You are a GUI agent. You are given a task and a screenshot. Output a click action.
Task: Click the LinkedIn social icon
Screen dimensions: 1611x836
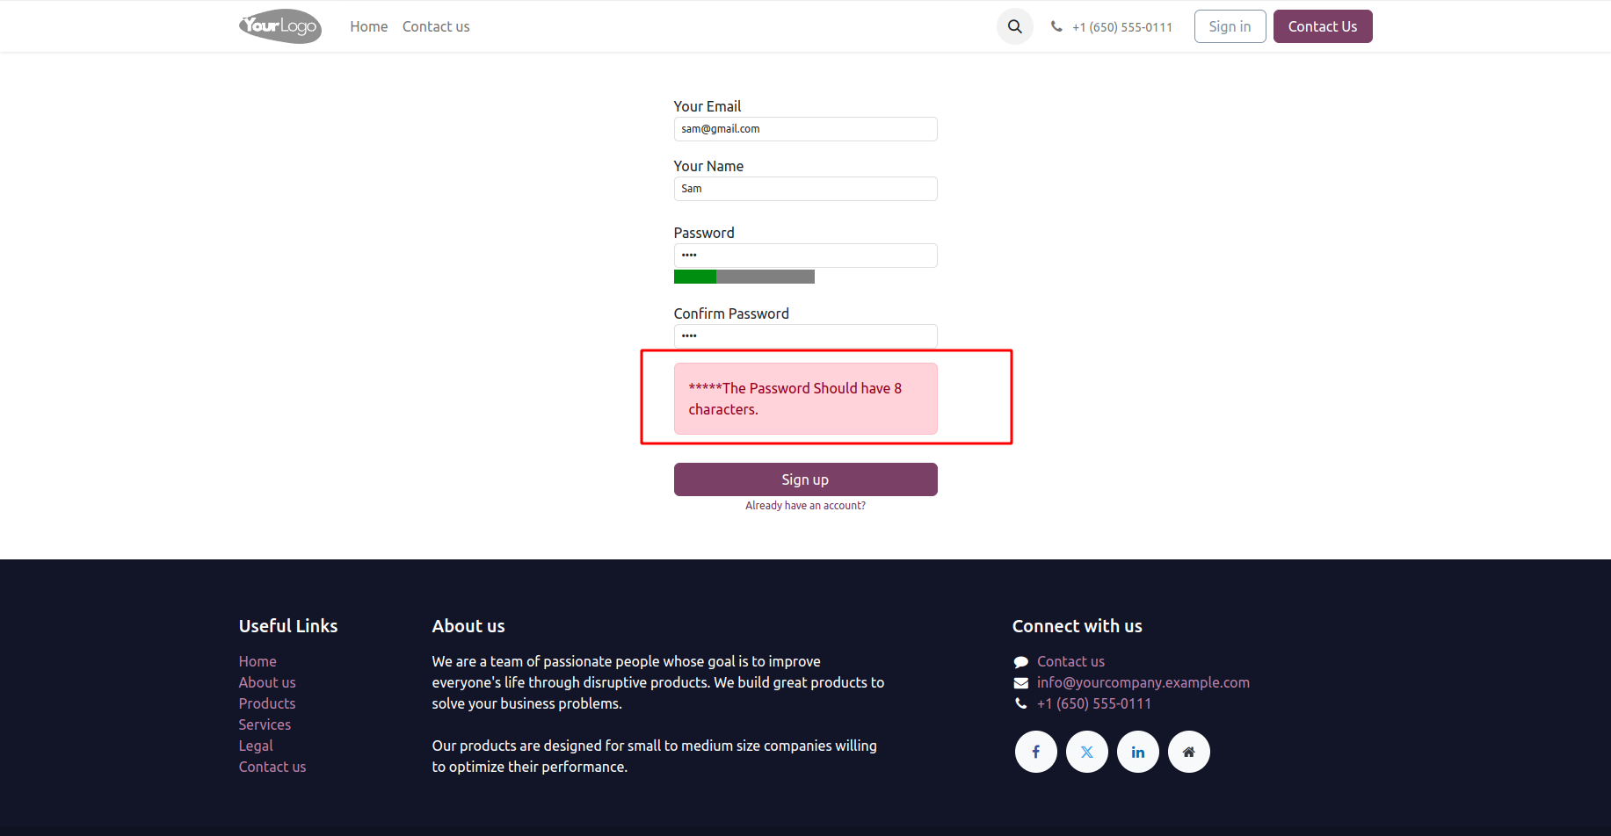1137,752
